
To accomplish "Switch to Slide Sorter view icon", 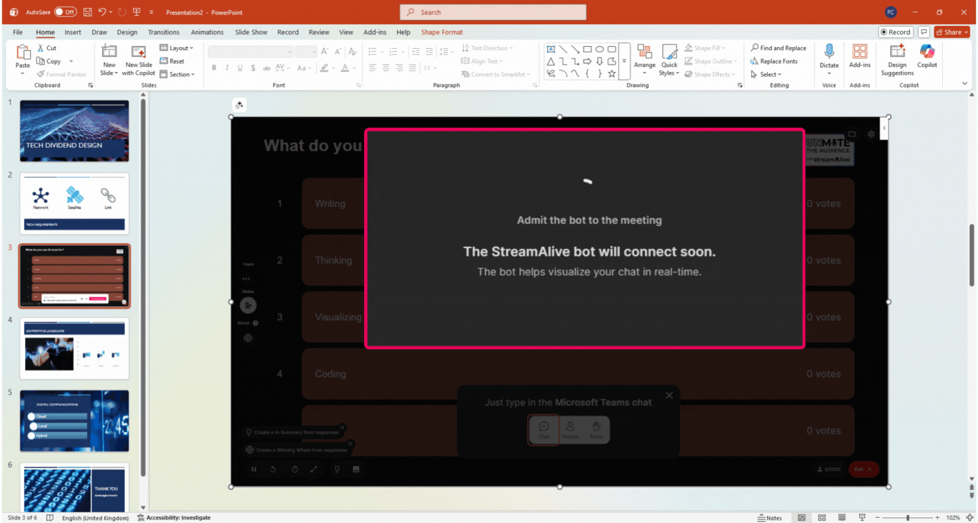I will (822, 518).
